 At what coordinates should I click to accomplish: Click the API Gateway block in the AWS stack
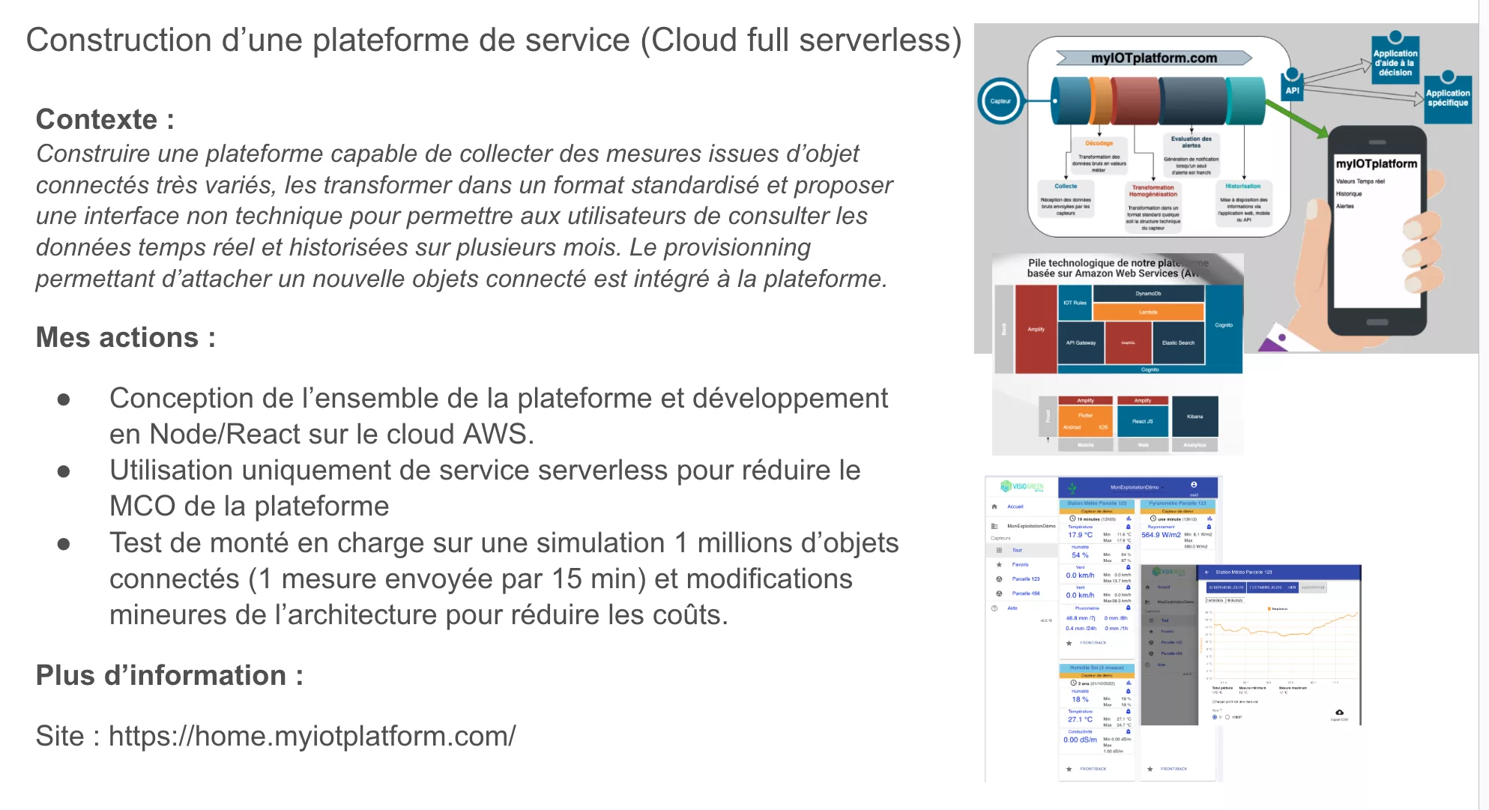pos(1081,342)
